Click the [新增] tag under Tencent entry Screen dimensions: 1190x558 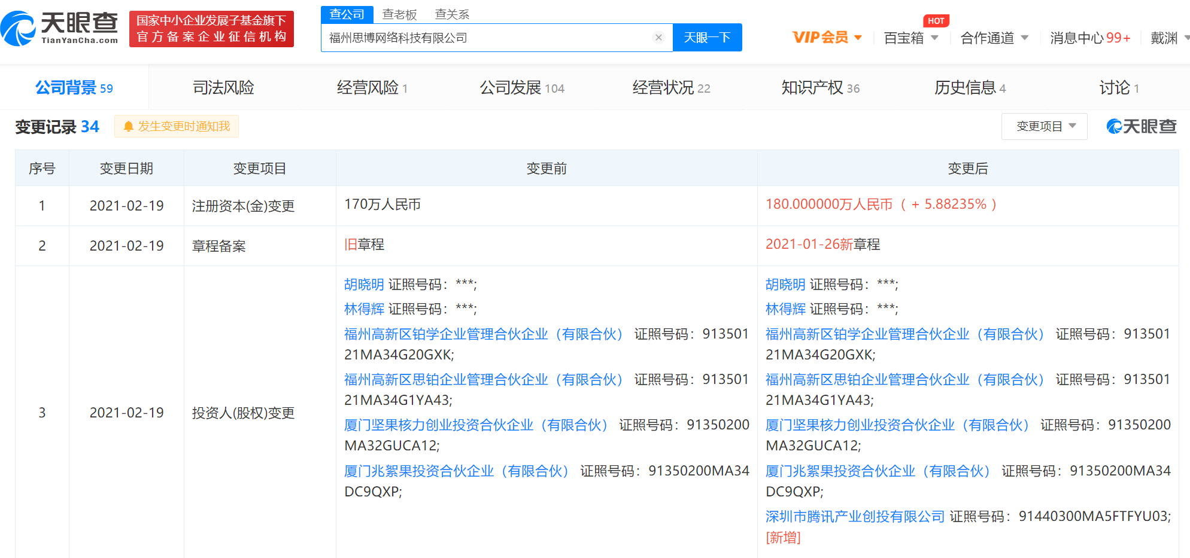tap(783, 537)
